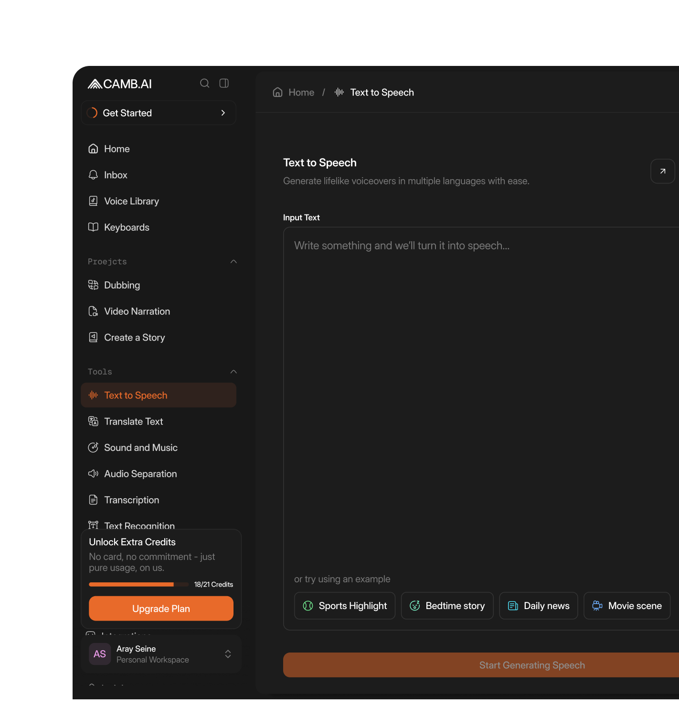Image resolution: width=679 pixels, height=728 pixels.
Task: Click Text to Speech breadcrumb
Action: coord(382,92)
